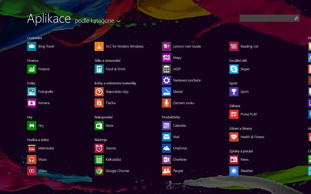Screen dimensions: 311x194
Task: Click the 'Nakupování' category heading
Action: (103, 117)
